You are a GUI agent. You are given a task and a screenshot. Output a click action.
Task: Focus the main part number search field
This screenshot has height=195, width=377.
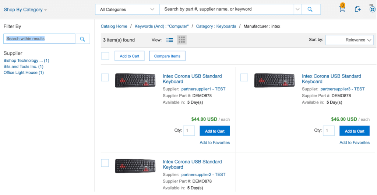(227, 9)
